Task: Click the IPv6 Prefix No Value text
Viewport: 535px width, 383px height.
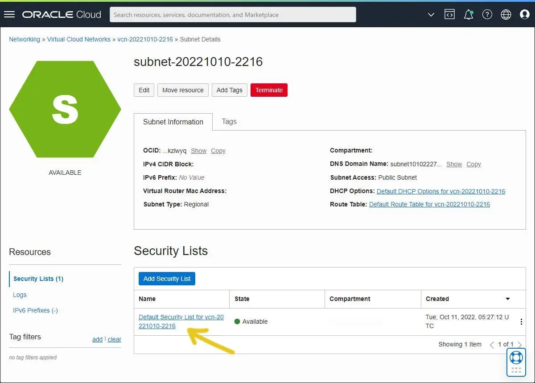Action: 192,177
